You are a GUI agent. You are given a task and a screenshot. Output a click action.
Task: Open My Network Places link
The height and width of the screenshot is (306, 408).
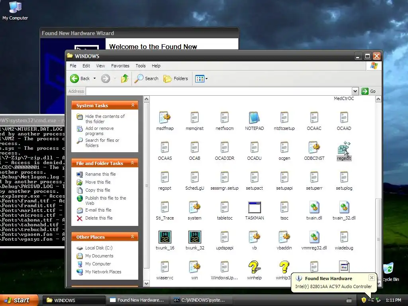(x=103, y=272)
